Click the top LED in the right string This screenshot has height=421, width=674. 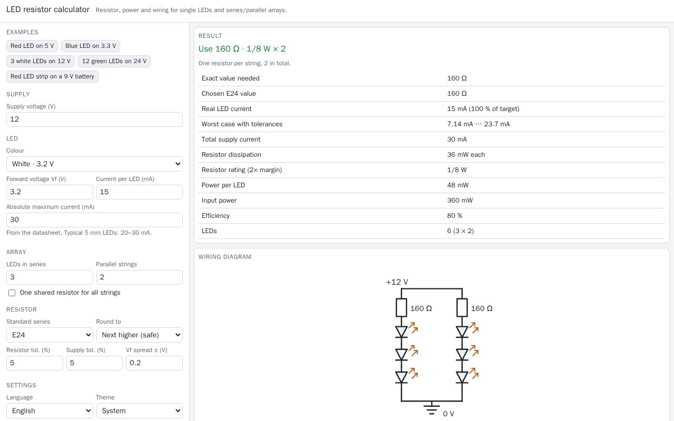tap(462, 332)
